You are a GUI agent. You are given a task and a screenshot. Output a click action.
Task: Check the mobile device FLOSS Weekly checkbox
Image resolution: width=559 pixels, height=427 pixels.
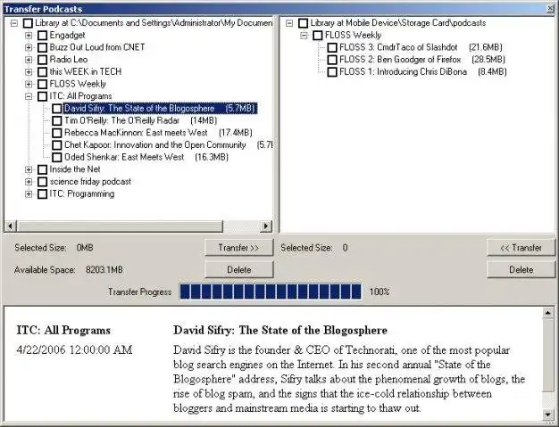click(317, 36)
